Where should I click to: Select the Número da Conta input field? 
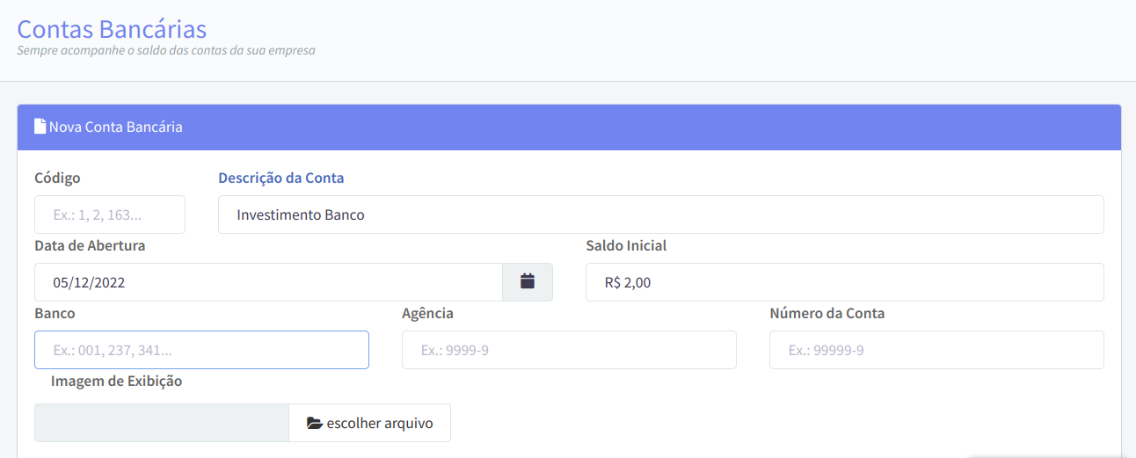point(936,350)
